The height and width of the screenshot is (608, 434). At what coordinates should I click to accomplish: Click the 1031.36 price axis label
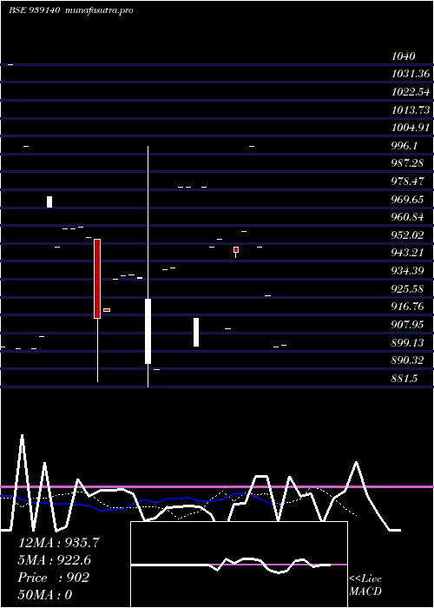pos(411,74)
